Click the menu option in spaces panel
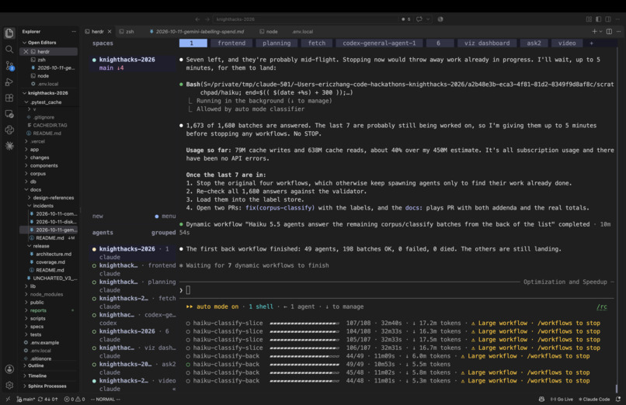 click(x=165, y=216)
